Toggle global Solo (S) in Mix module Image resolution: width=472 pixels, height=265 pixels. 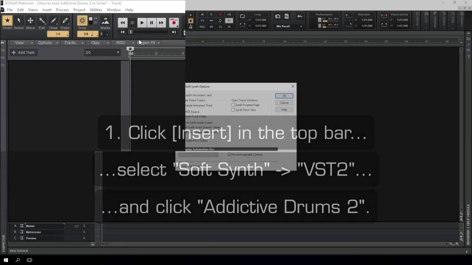pyautogui.click(x=211, y=15)
